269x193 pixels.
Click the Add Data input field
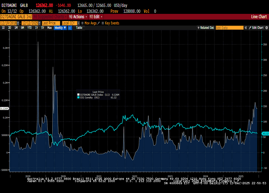click(x=230, y=28)
